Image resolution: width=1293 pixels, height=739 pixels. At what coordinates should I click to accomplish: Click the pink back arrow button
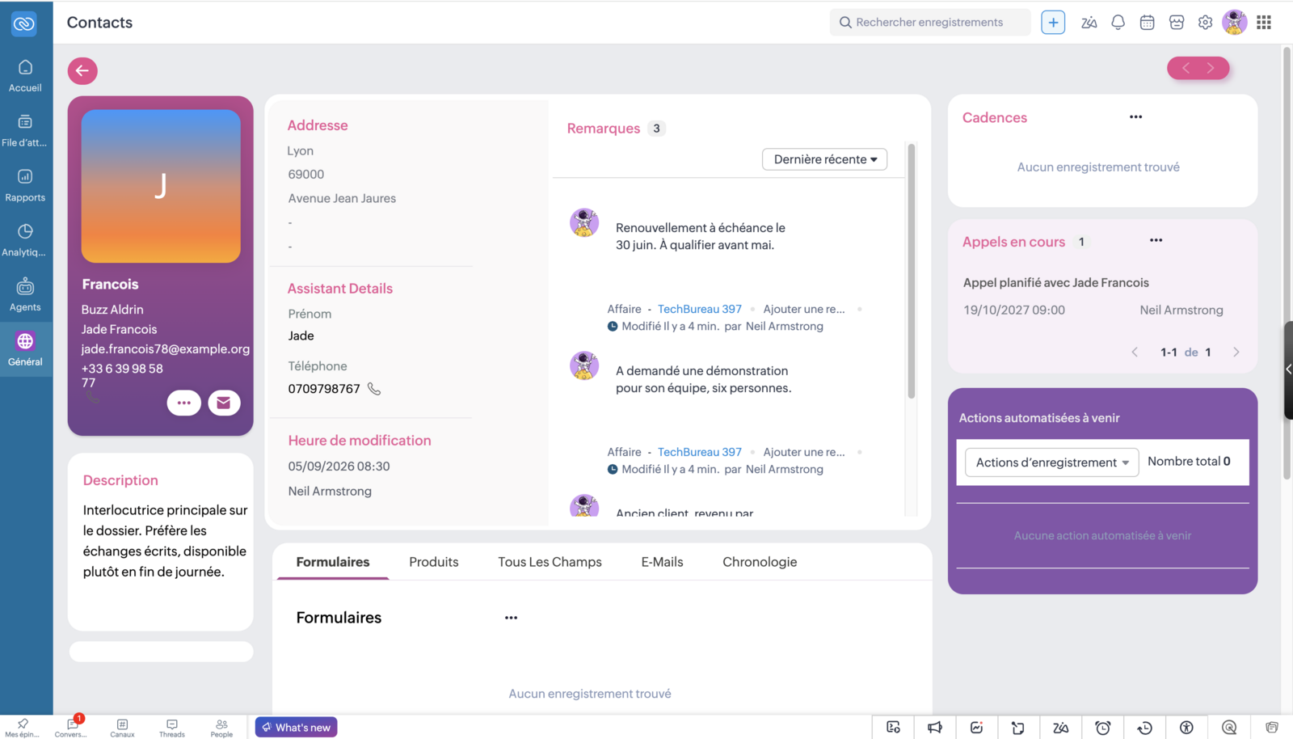tap(82, 70)
